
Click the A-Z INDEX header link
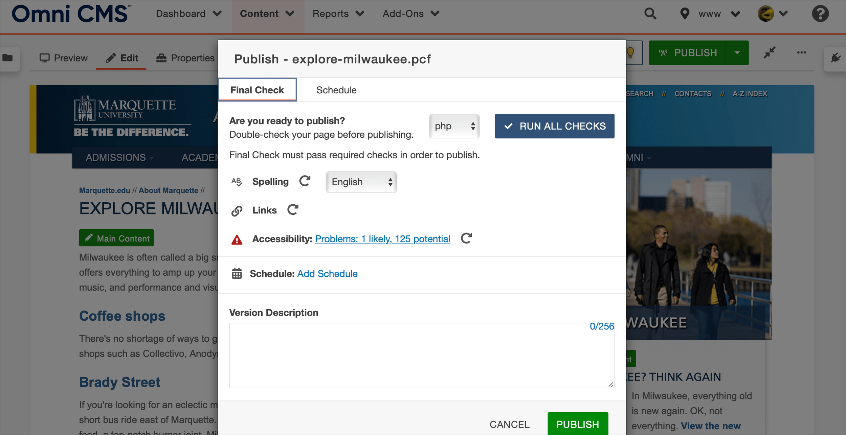pyautogui.click(x=750, y=94)
